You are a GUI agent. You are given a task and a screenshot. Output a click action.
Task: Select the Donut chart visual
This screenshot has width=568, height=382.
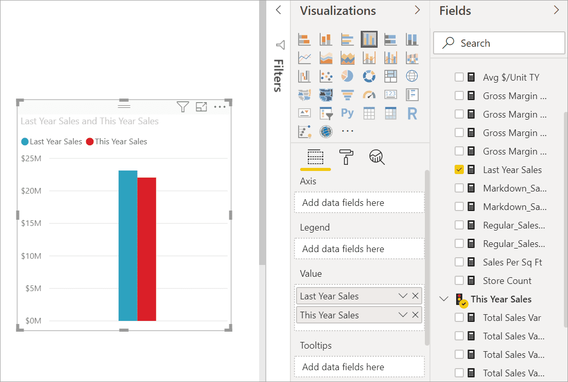(x=369, y=76)
